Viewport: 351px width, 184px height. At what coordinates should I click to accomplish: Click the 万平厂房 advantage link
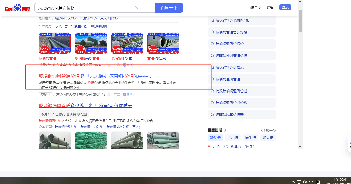(61, 26)
